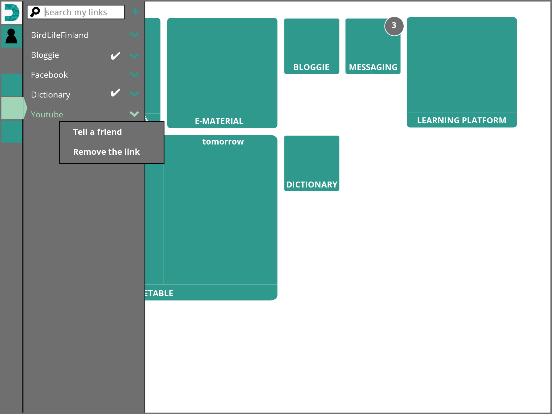Open the Dictionary link in list
The image size is (552, 414).
(x=51, y=95)
